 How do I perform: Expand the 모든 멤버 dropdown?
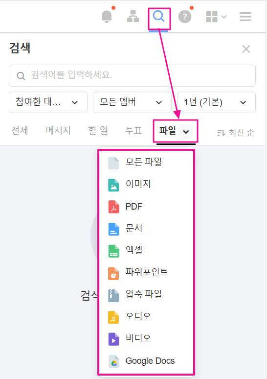coord(132,102)
